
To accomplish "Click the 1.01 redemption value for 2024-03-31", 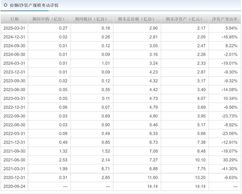I will pos(106,63).
